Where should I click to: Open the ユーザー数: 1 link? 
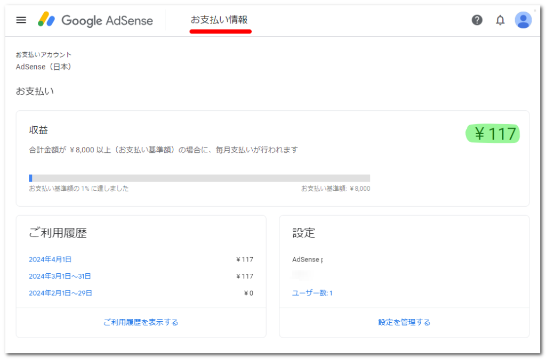point(312,293)
